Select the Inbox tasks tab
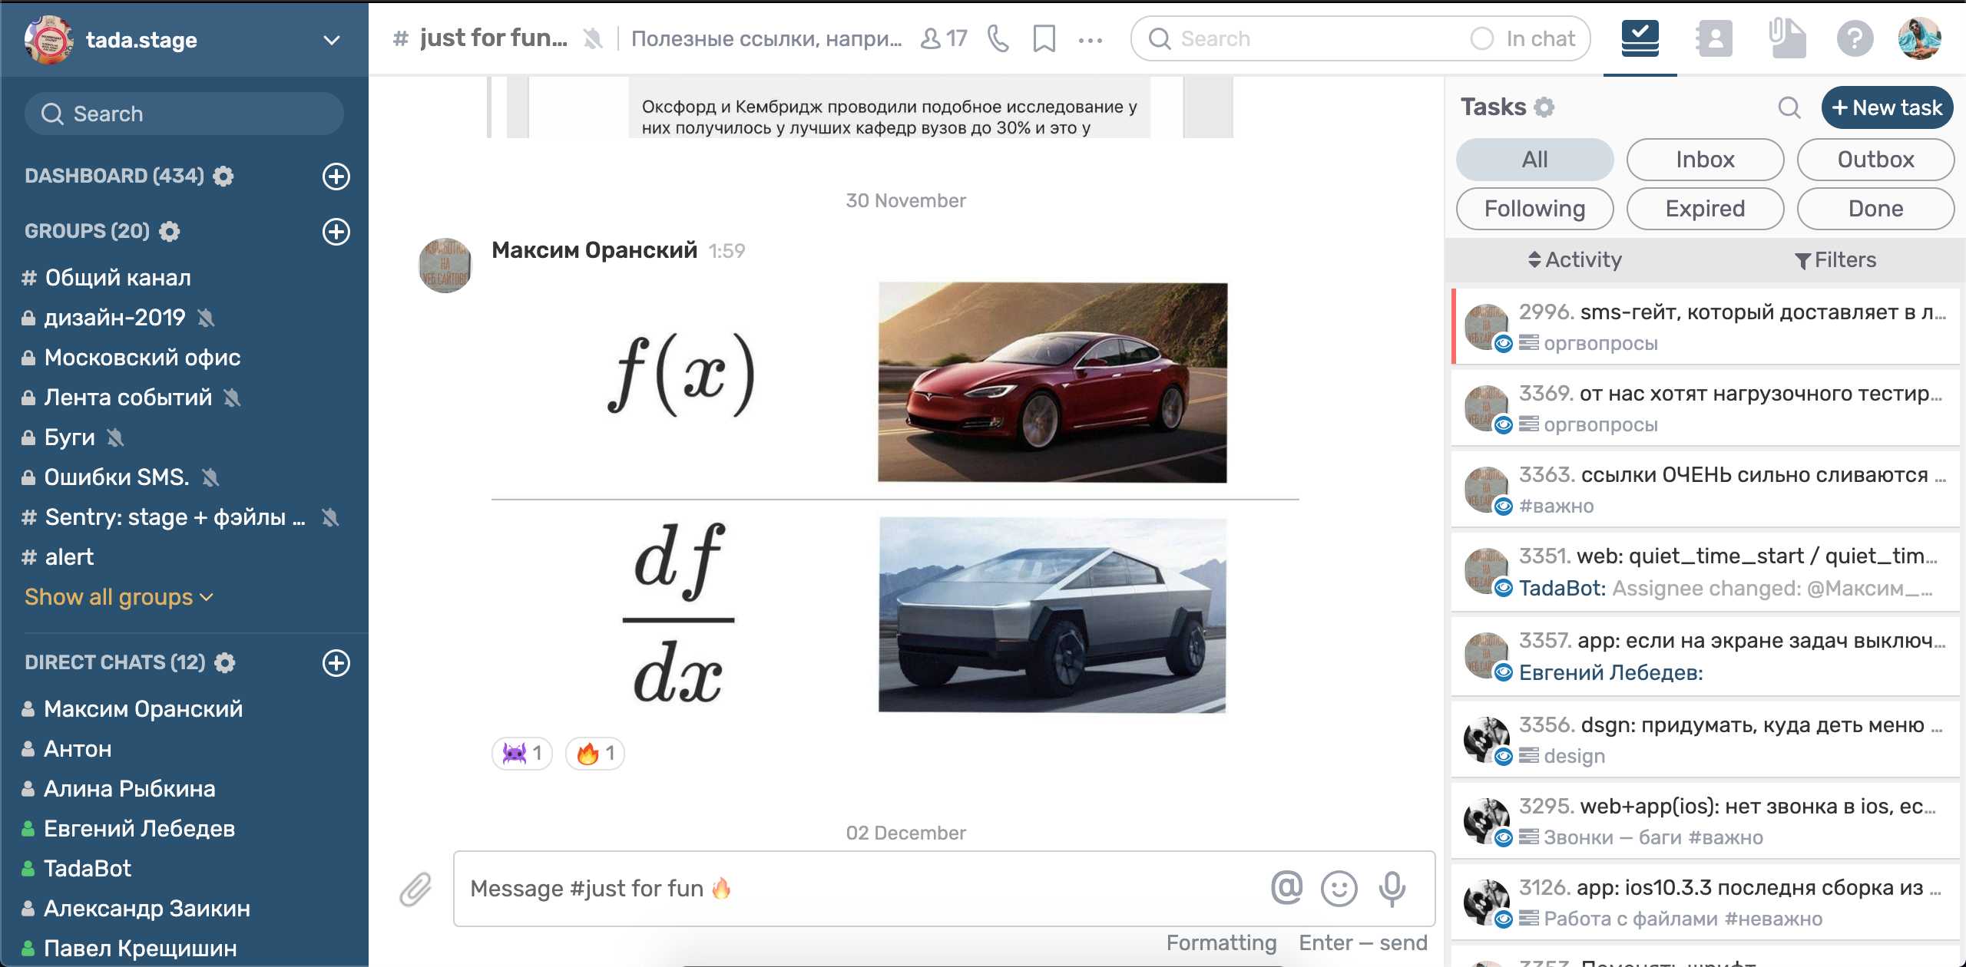 [x=1705, y=160]
